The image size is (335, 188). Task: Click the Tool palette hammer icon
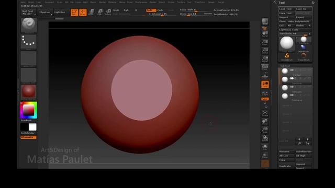[x=275, y=2]
